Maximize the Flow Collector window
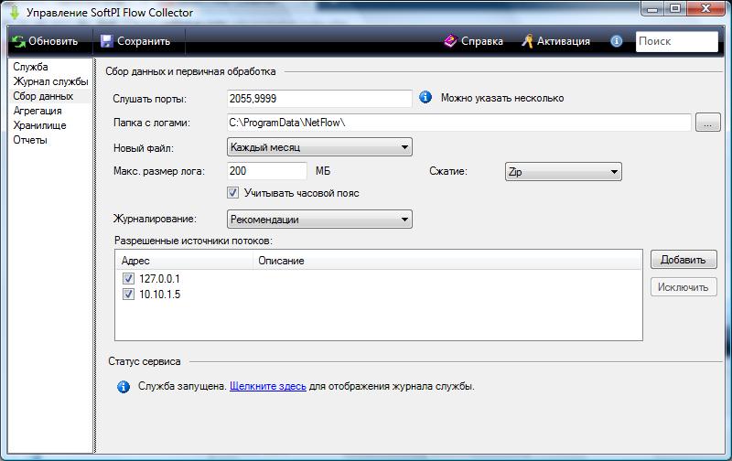 [675, 8]
